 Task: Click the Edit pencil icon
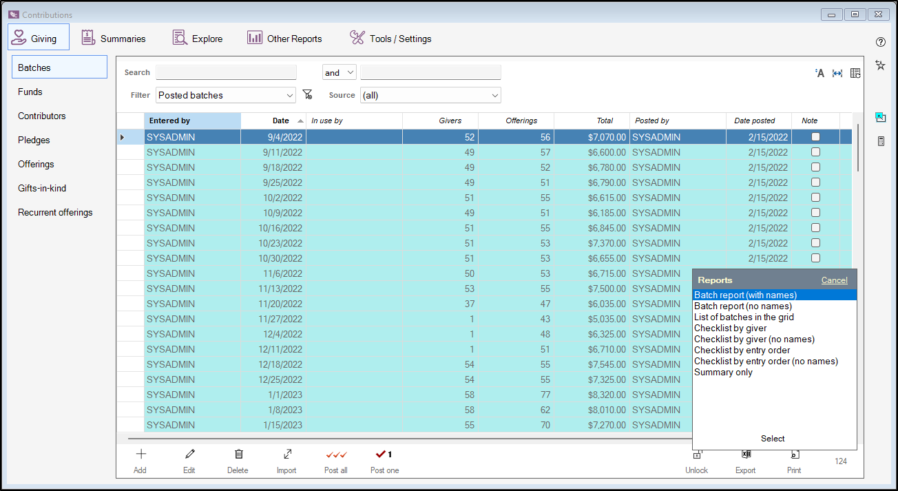(189, 455)
